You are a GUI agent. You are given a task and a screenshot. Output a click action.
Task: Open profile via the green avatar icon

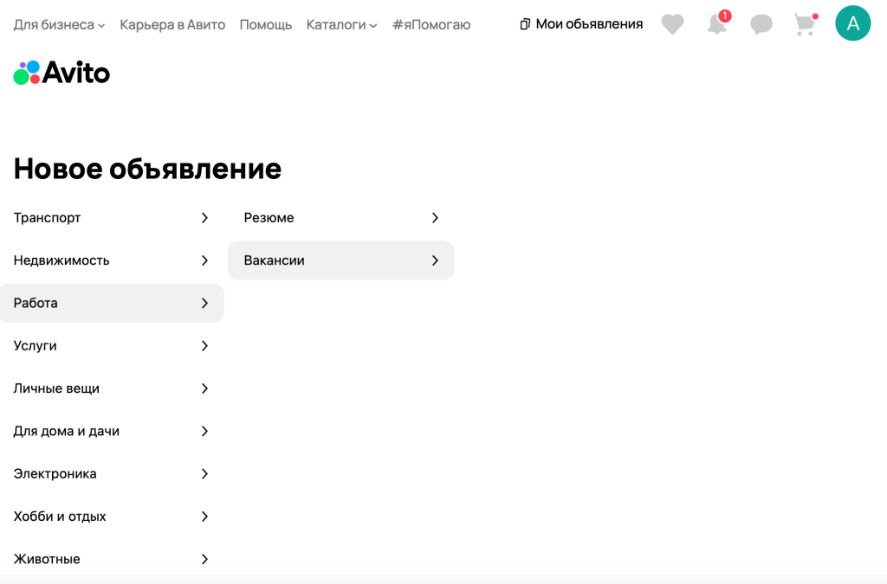click(853, 23)
